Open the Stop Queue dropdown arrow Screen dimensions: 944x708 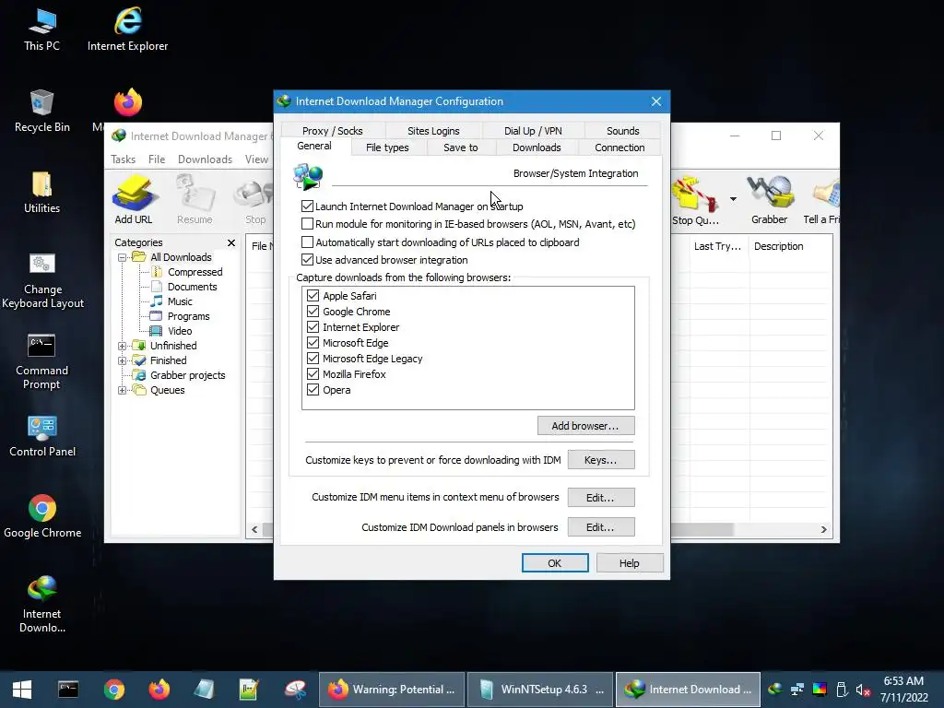(x=733, y=199)
